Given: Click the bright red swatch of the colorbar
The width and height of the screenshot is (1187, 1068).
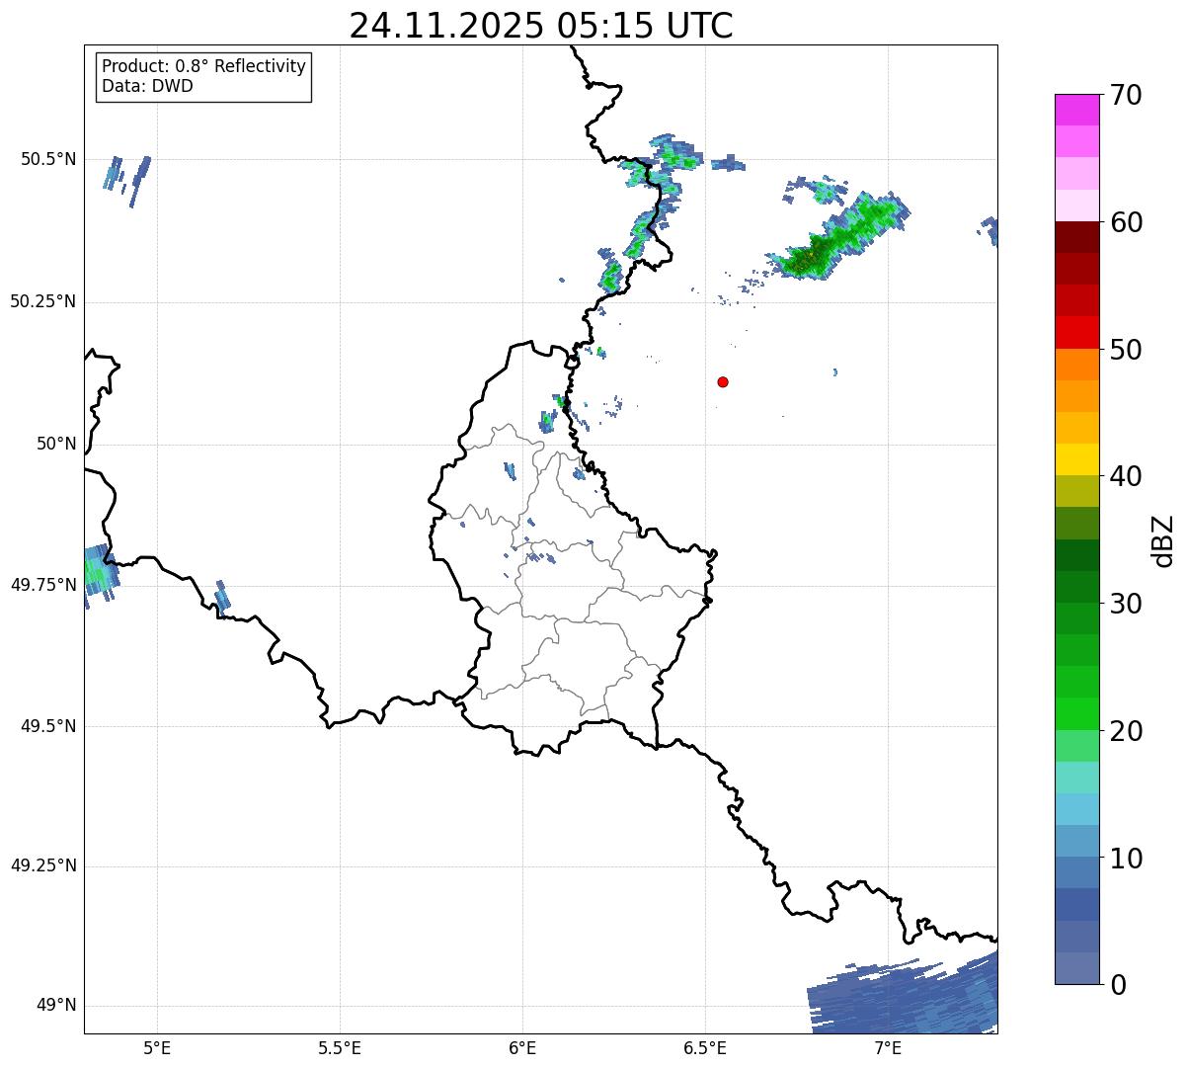Looking at the screenshot, I should (x=1076, y=333).
